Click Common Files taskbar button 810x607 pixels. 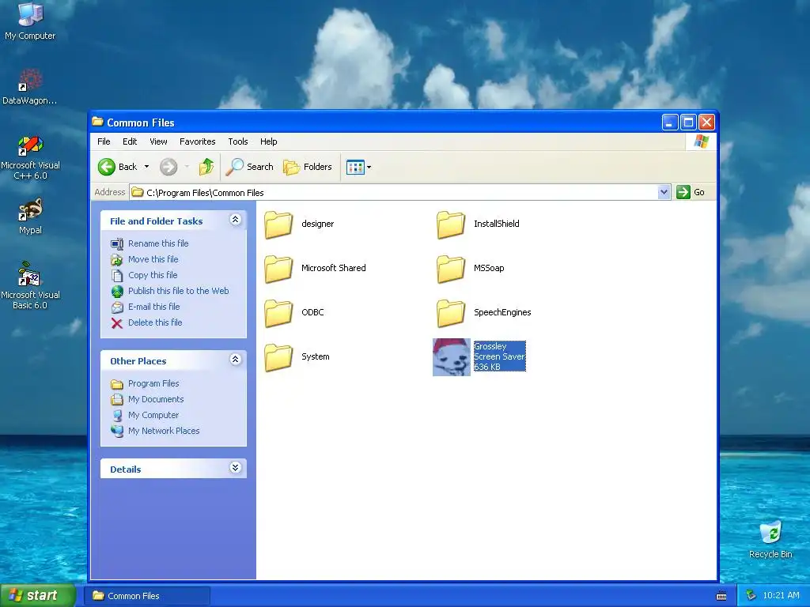[146, 596]
